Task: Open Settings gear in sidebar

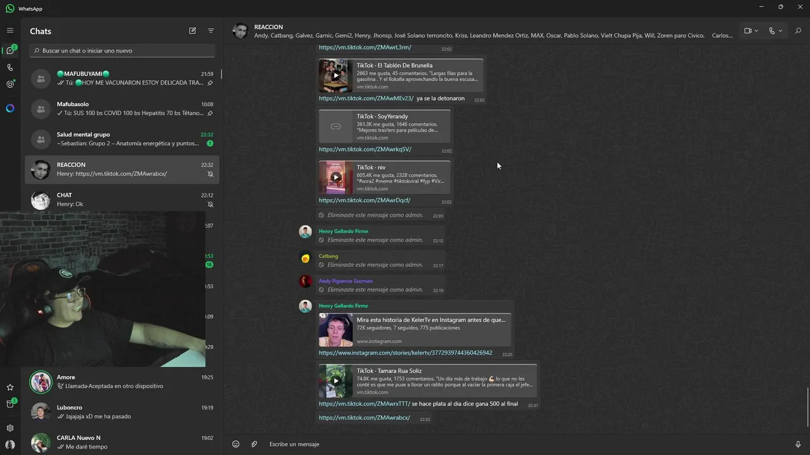Action: [x=10, y=428]
